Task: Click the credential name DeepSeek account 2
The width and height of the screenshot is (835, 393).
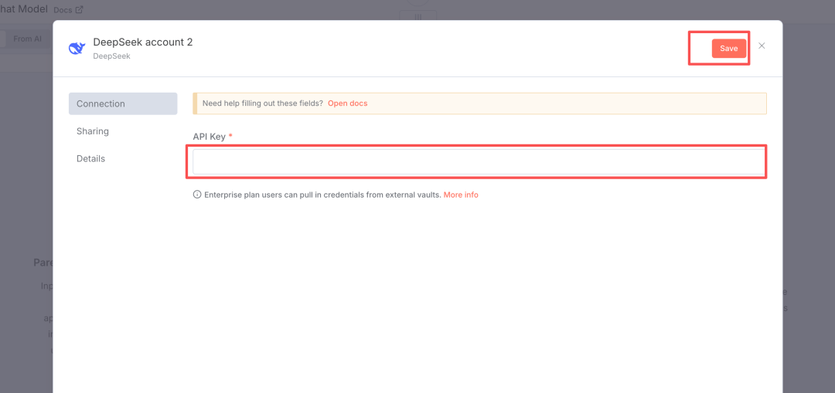Action: click(x=143, y=42)
